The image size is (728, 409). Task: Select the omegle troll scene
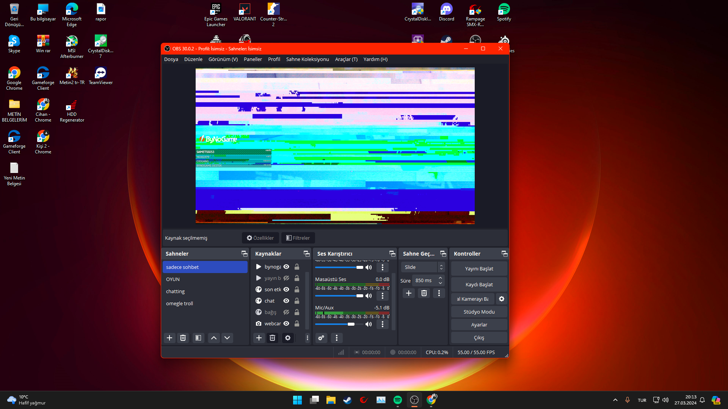(x=180, y=303)
